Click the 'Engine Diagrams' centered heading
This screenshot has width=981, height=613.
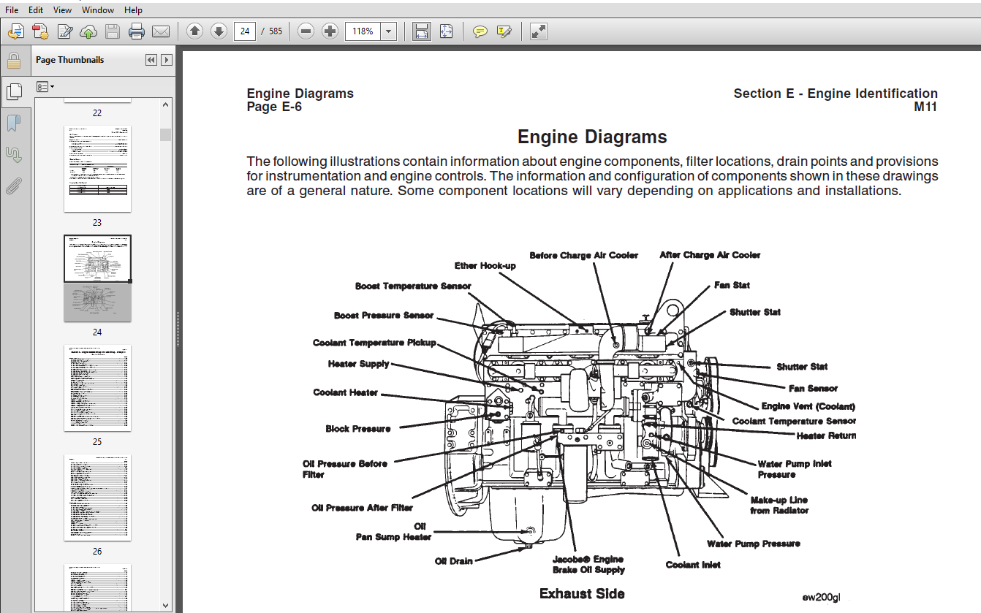[x=592, y=137]
